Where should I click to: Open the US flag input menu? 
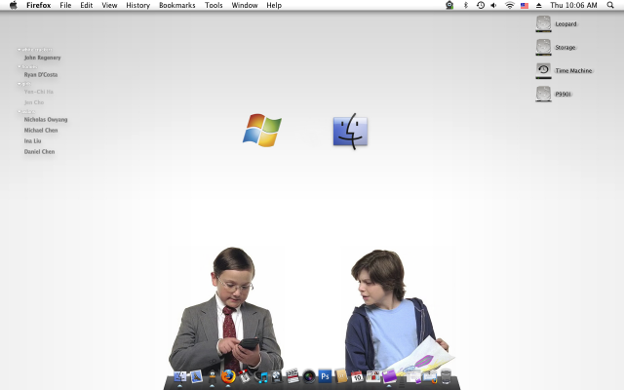(525, 6)
